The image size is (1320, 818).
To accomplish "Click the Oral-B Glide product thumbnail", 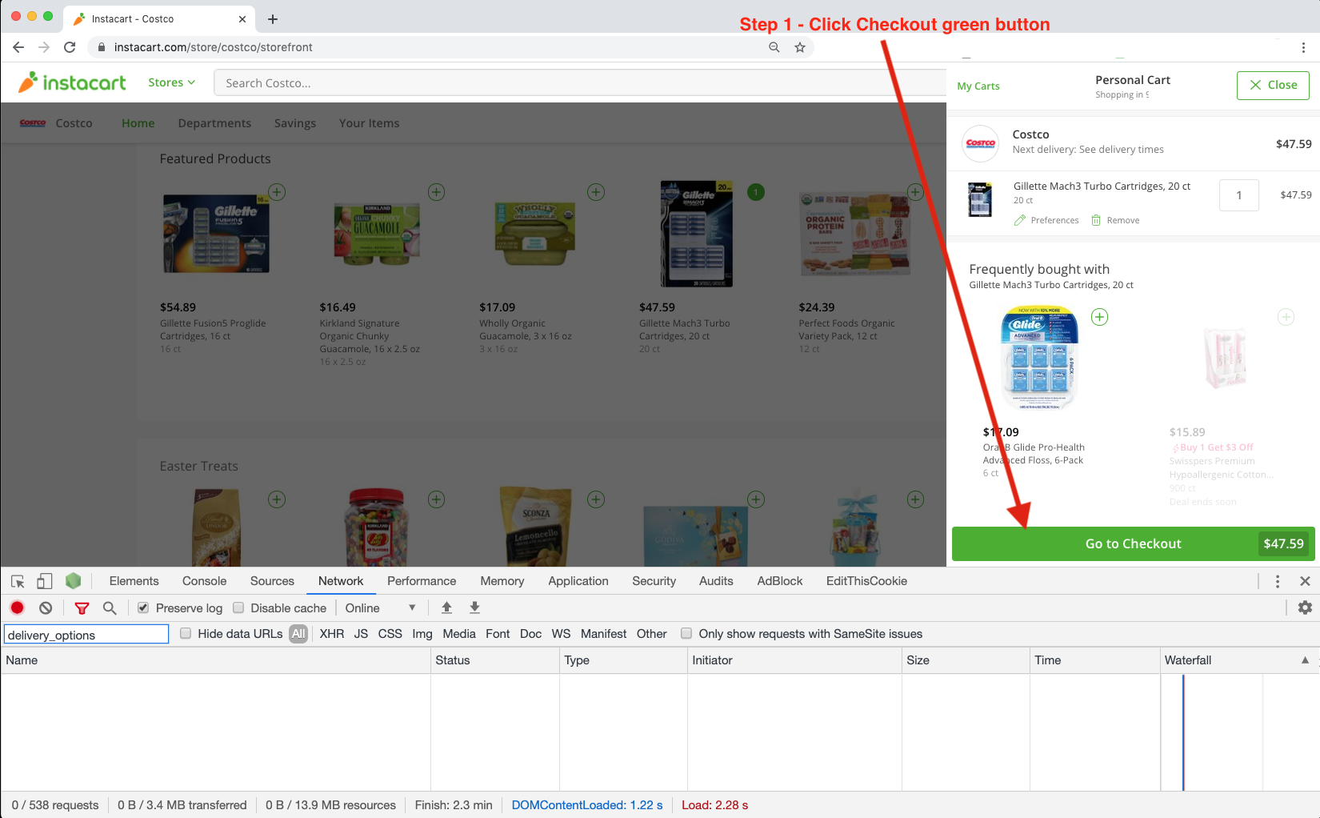I will point(1039,359).
